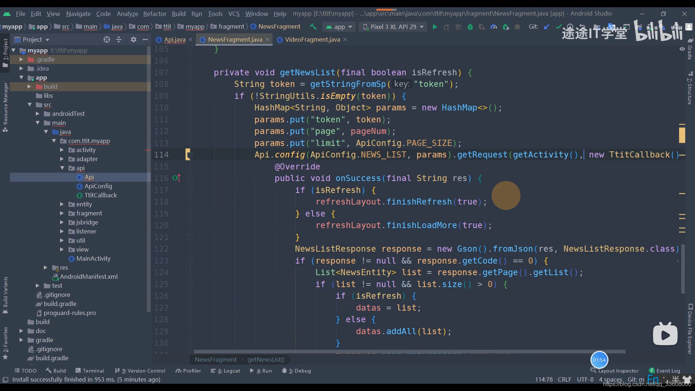The image size is (695, 391).
Task: Collapse the api package
Action: (62, 168)
